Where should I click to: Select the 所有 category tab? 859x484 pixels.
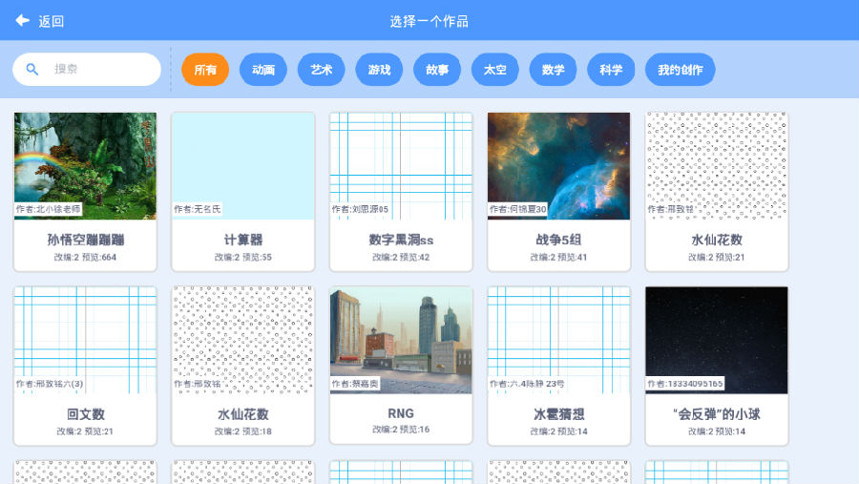click(x=205, y=70)
